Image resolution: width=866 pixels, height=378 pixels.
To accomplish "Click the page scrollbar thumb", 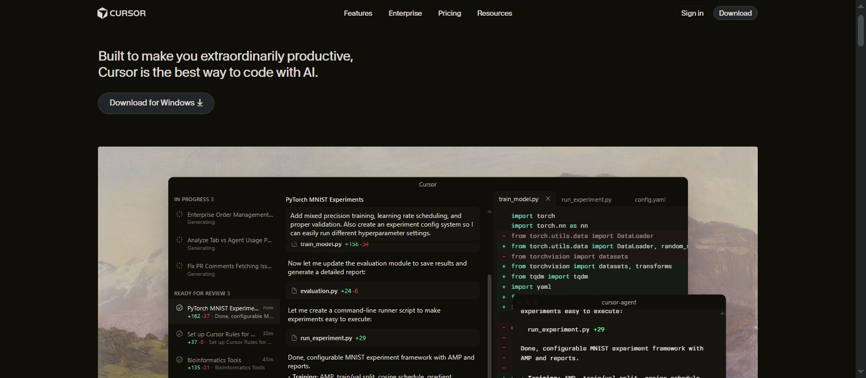I will (x=861, y=30).
